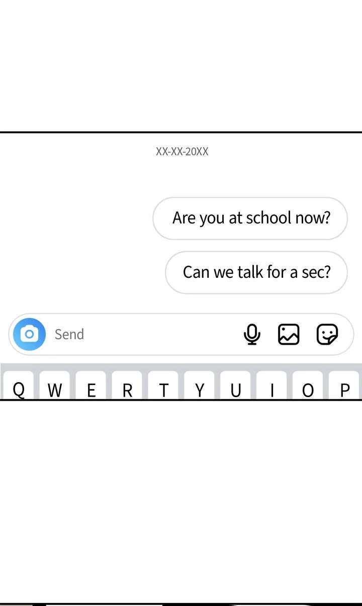Image resolution: width=362 pixels, height=606 pixels.
Task: Tap the P key on keyboard
Action: 344,386
